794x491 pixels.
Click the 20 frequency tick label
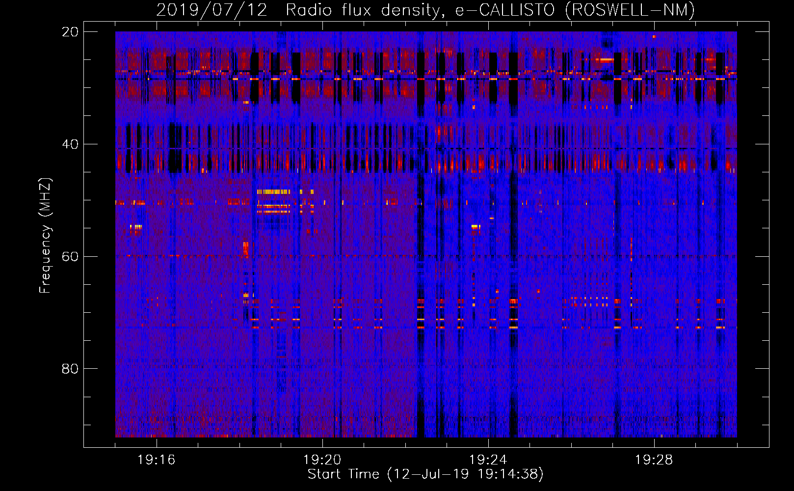coord(70,32)
